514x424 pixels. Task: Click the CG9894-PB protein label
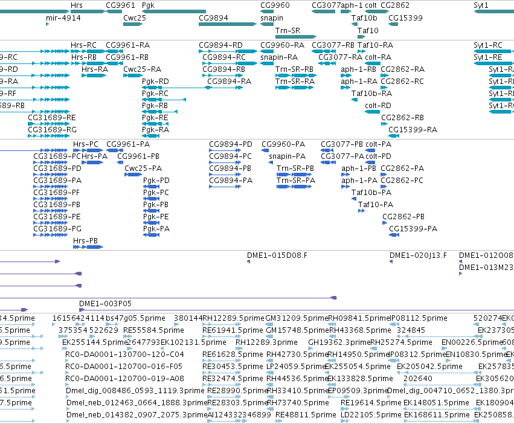230,169
